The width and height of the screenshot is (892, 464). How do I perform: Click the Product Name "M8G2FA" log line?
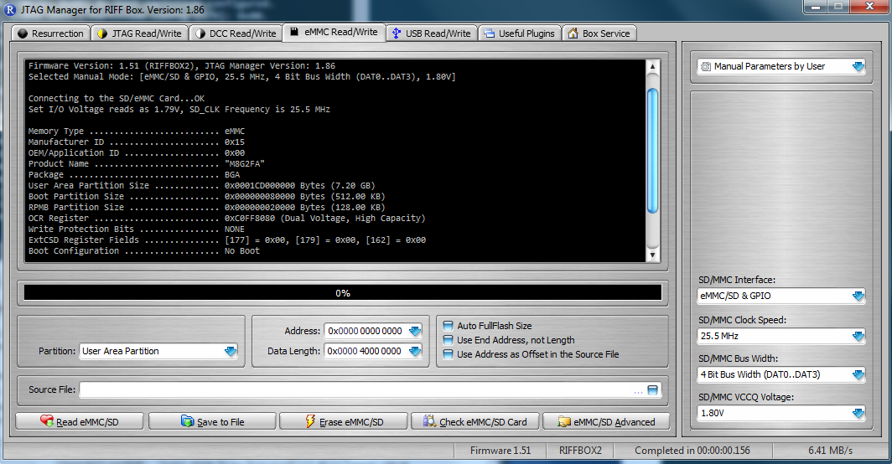pyautogui.click(x=146, y=164)
